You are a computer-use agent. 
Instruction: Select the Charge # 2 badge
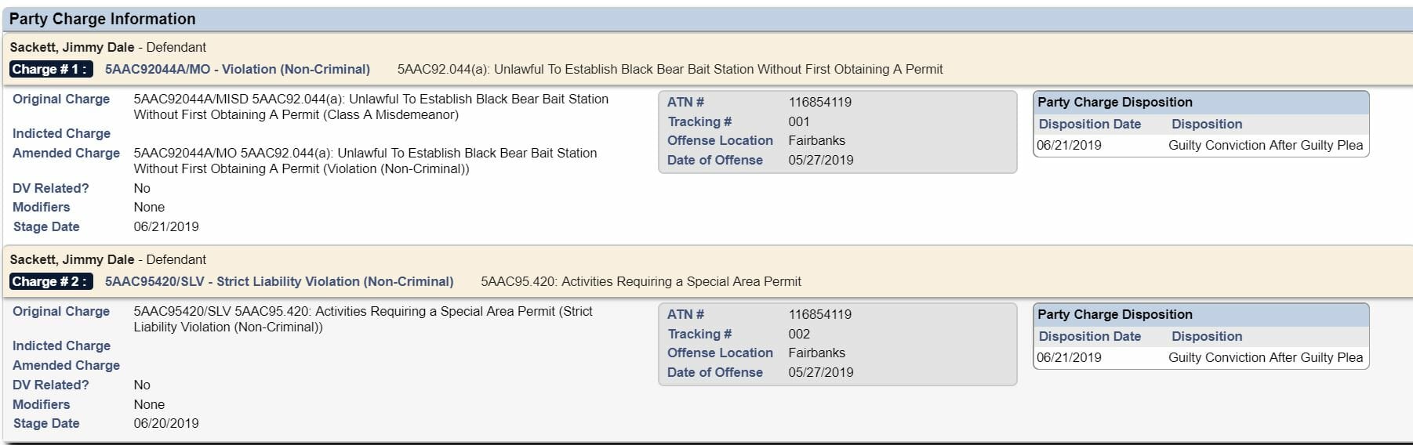point(51,281)
